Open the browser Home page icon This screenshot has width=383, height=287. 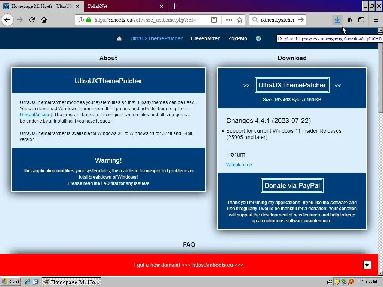[x=44, y=20]
